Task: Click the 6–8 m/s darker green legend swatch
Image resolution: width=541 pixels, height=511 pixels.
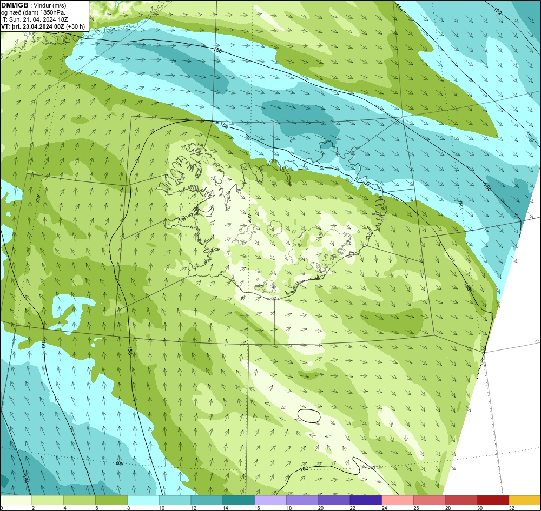Action: (x=111, y=500)
